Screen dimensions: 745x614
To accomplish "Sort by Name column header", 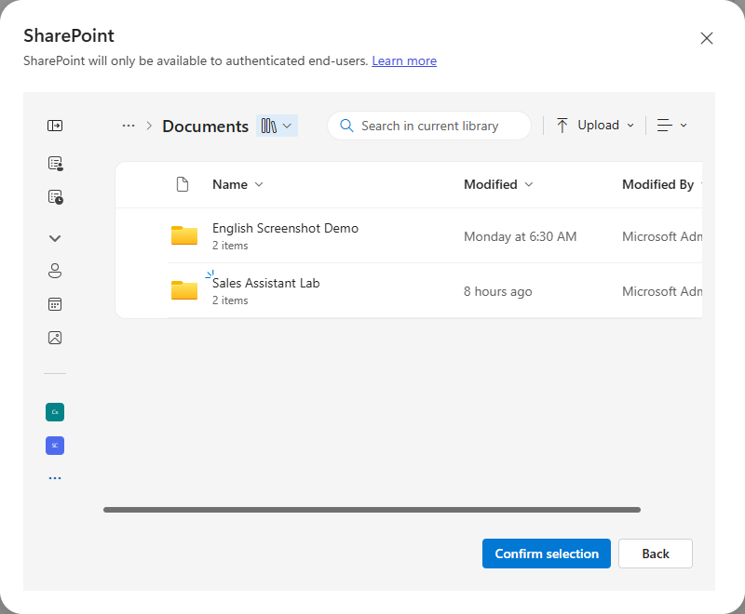I will pos(237,184).
